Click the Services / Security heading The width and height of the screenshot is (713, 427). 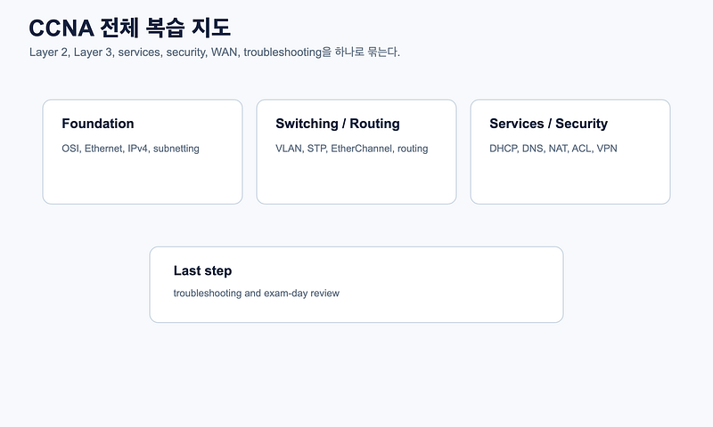548,124
